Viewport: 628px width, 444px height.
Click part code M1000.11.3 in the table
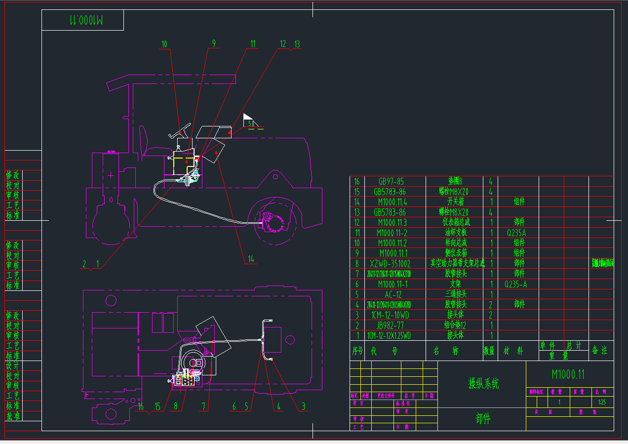[392, 222]
